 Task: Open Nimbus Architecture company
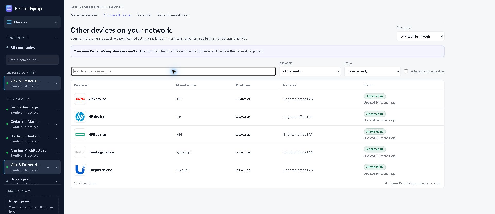click(x=28, y=153)
